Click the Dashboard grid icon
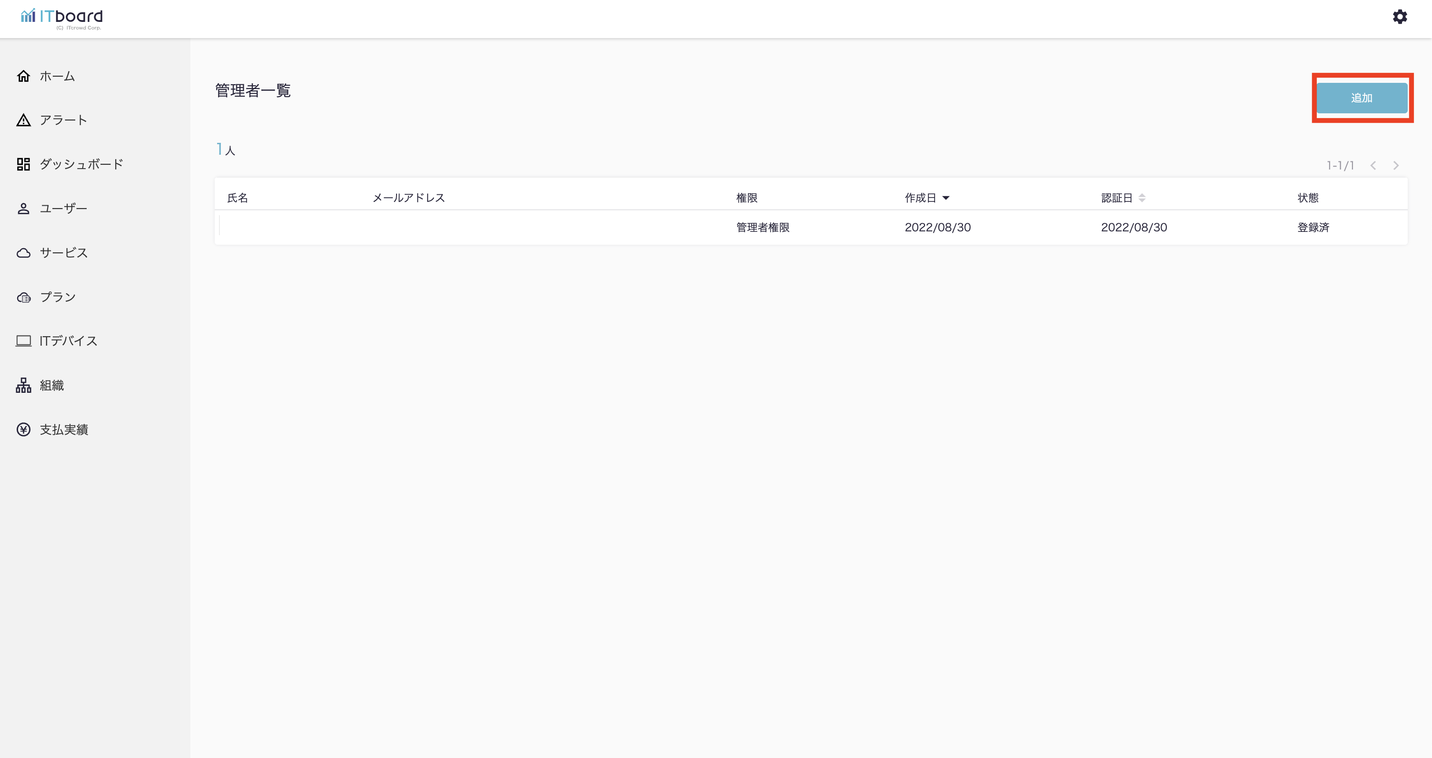1432x758 pixels. 23,164
